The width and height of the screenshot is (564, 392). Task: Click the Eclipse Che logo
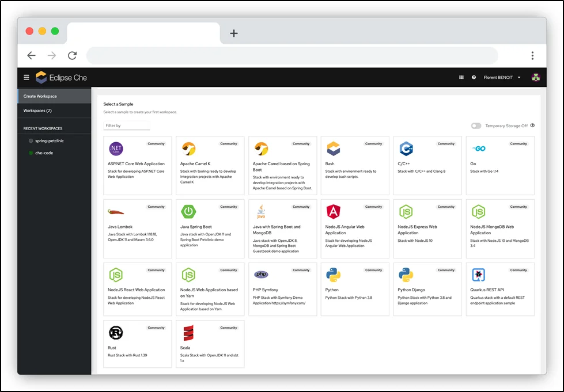[62, 77]
